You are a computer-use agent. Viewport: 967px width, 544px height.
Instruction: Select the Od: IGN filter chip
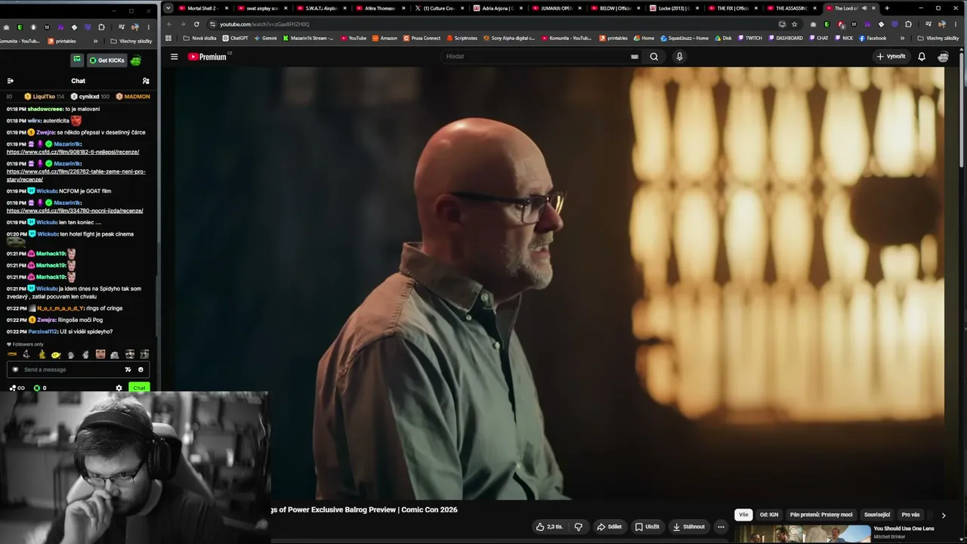(769, 515)
